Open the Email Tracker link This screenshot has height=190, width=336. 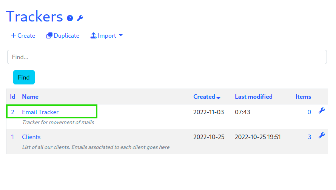click(40, 112)
